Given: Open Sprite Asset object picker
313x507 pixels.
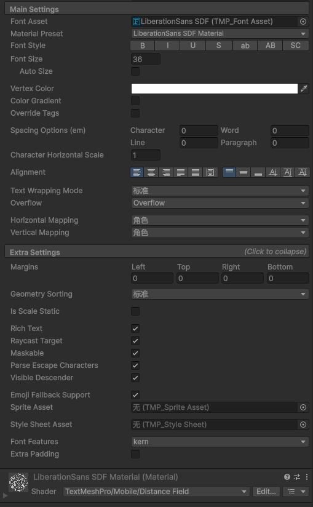Looking at the screenshot, I should click(x=303, y=407).
